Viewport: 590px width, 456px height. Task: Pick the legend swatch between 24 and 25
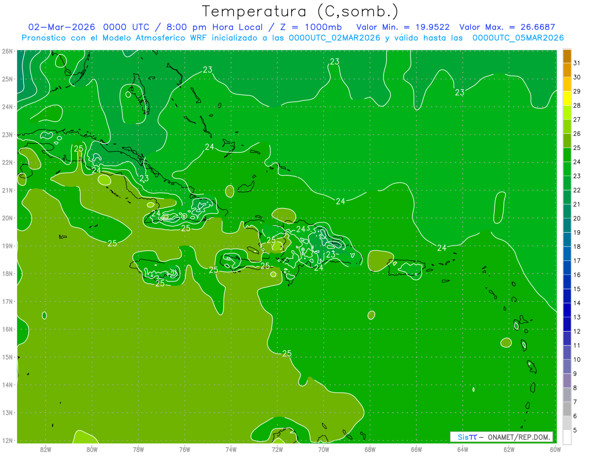[x=567, y=155]
